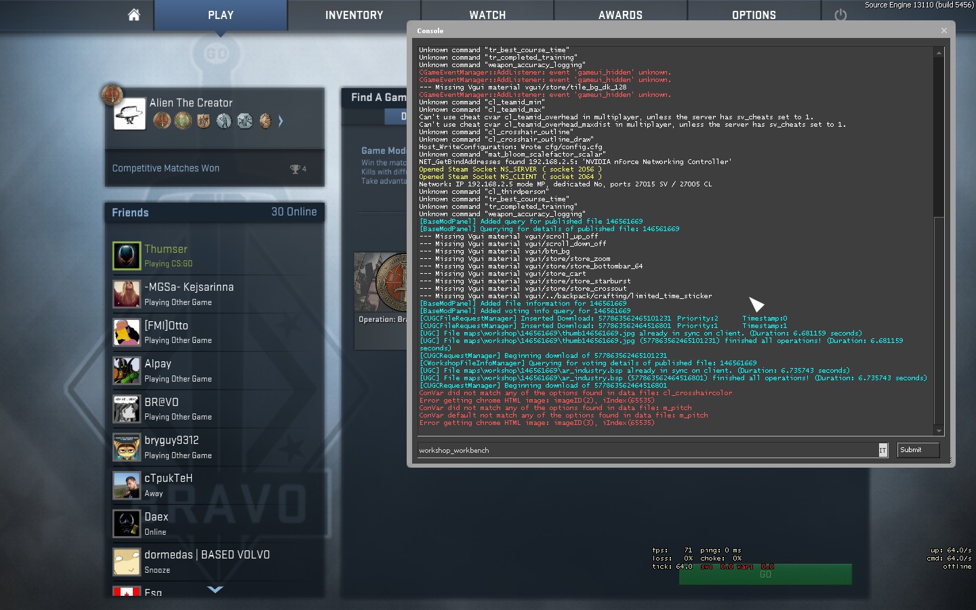Open bryguy9312's avatar
The height and width of the screenshot is (610, 976).
click(127, 447)
